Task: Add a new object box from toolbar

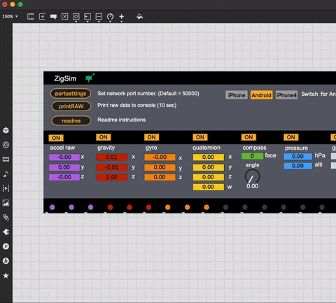Action: [31, 17]
